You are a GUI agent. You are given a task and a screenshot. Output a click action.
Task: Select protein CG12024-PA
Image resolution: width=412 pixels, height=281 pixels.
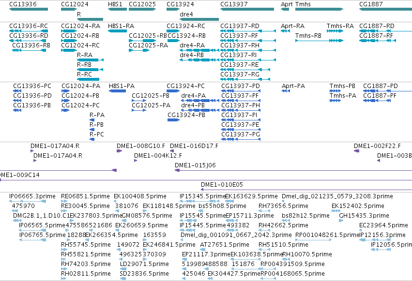pyautogui.click(x=81, y=86)
